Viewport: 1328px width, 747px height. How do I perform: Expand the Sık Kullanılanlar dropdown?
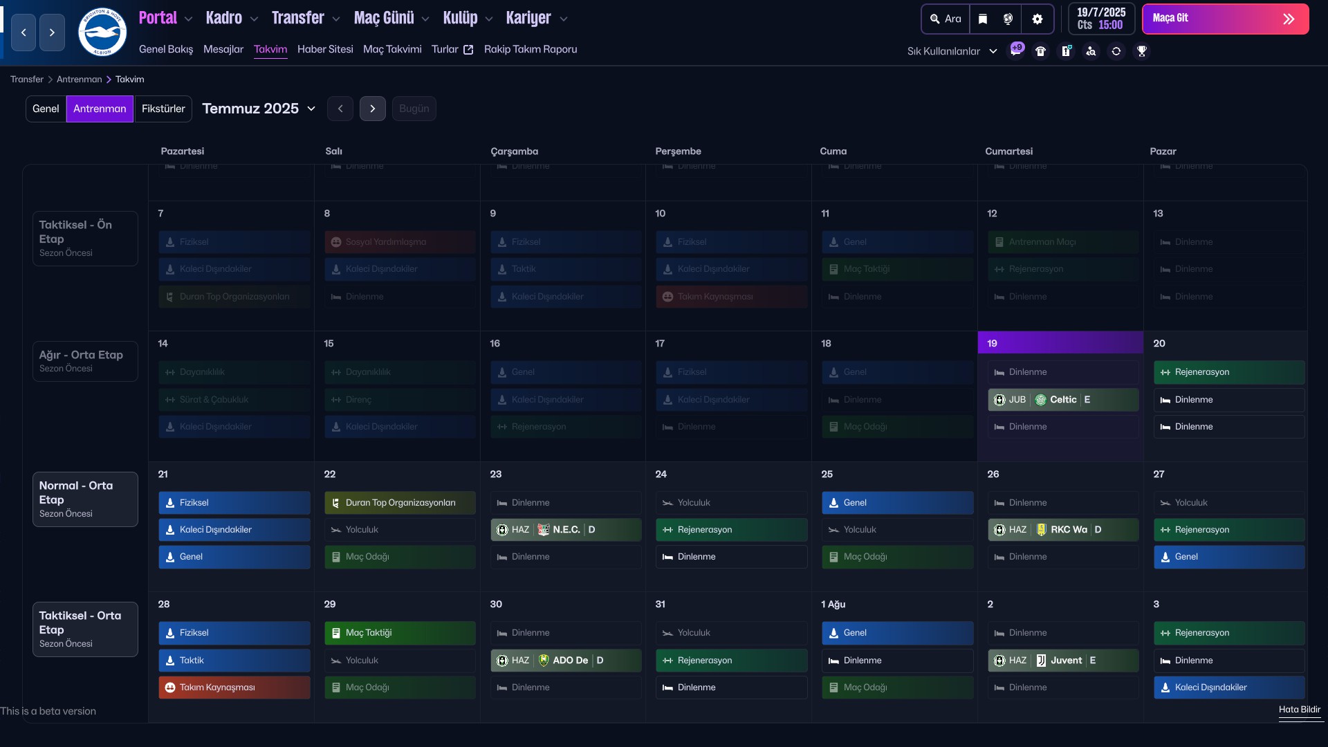click(952, 51)
